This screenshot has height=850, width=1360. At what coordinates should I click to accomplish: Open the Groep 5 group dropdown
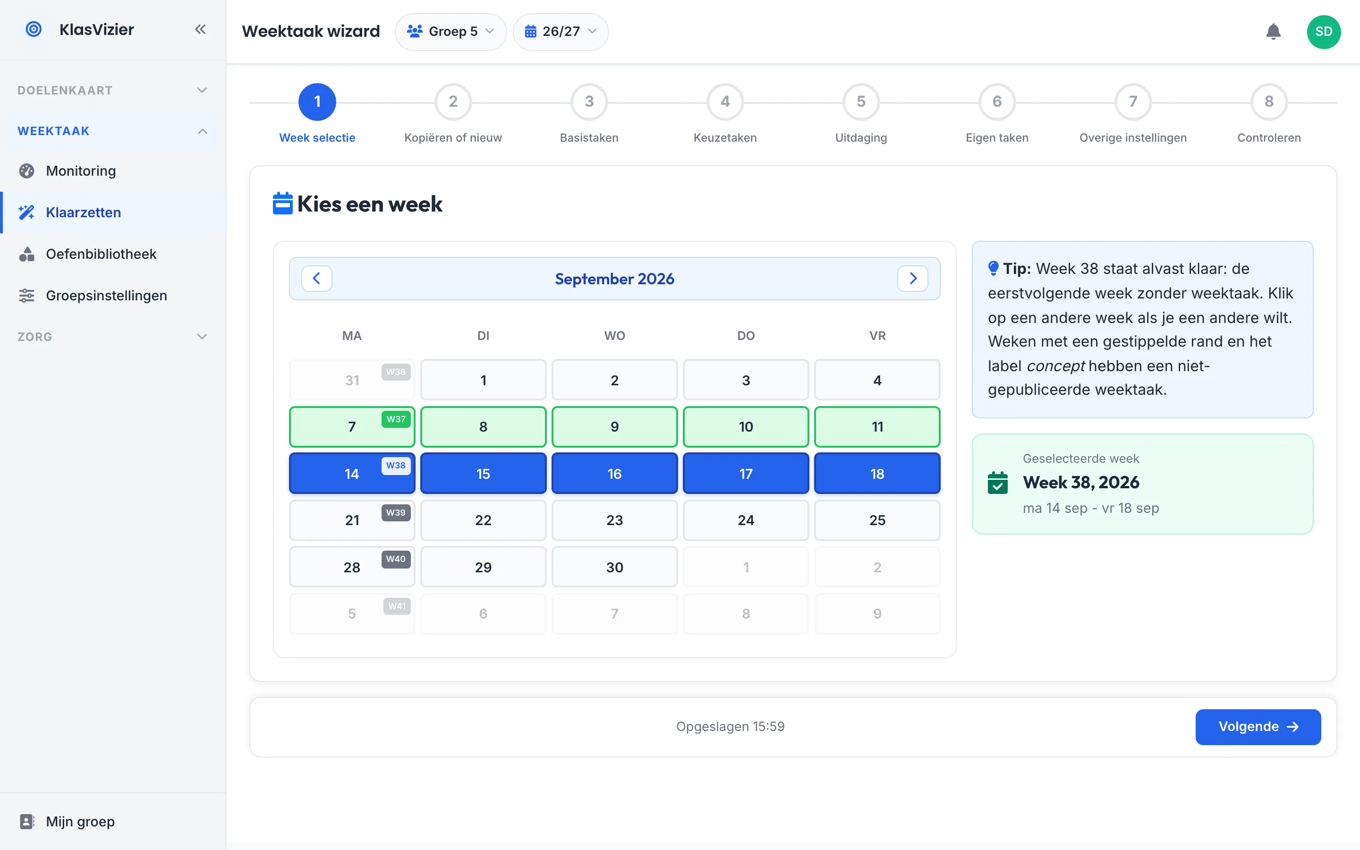click(450, 32)
